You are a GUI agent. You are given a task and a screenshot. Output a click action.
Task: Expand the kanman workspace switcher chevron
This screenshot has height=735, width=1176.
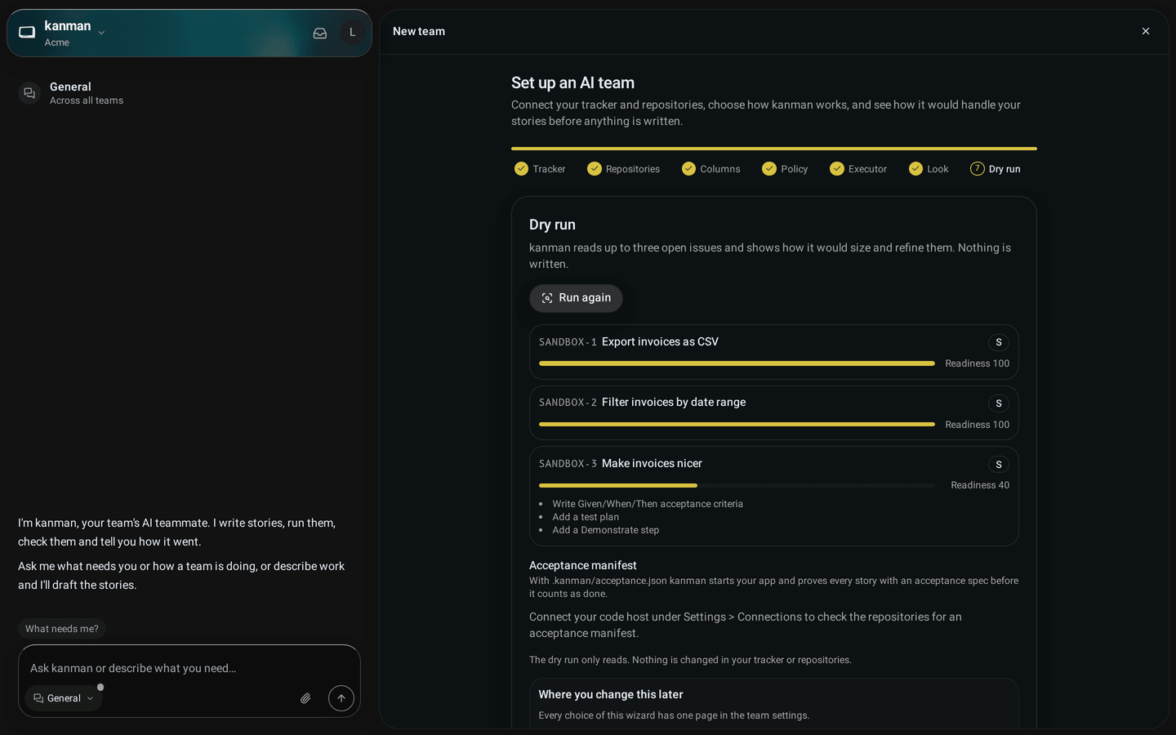101,33
